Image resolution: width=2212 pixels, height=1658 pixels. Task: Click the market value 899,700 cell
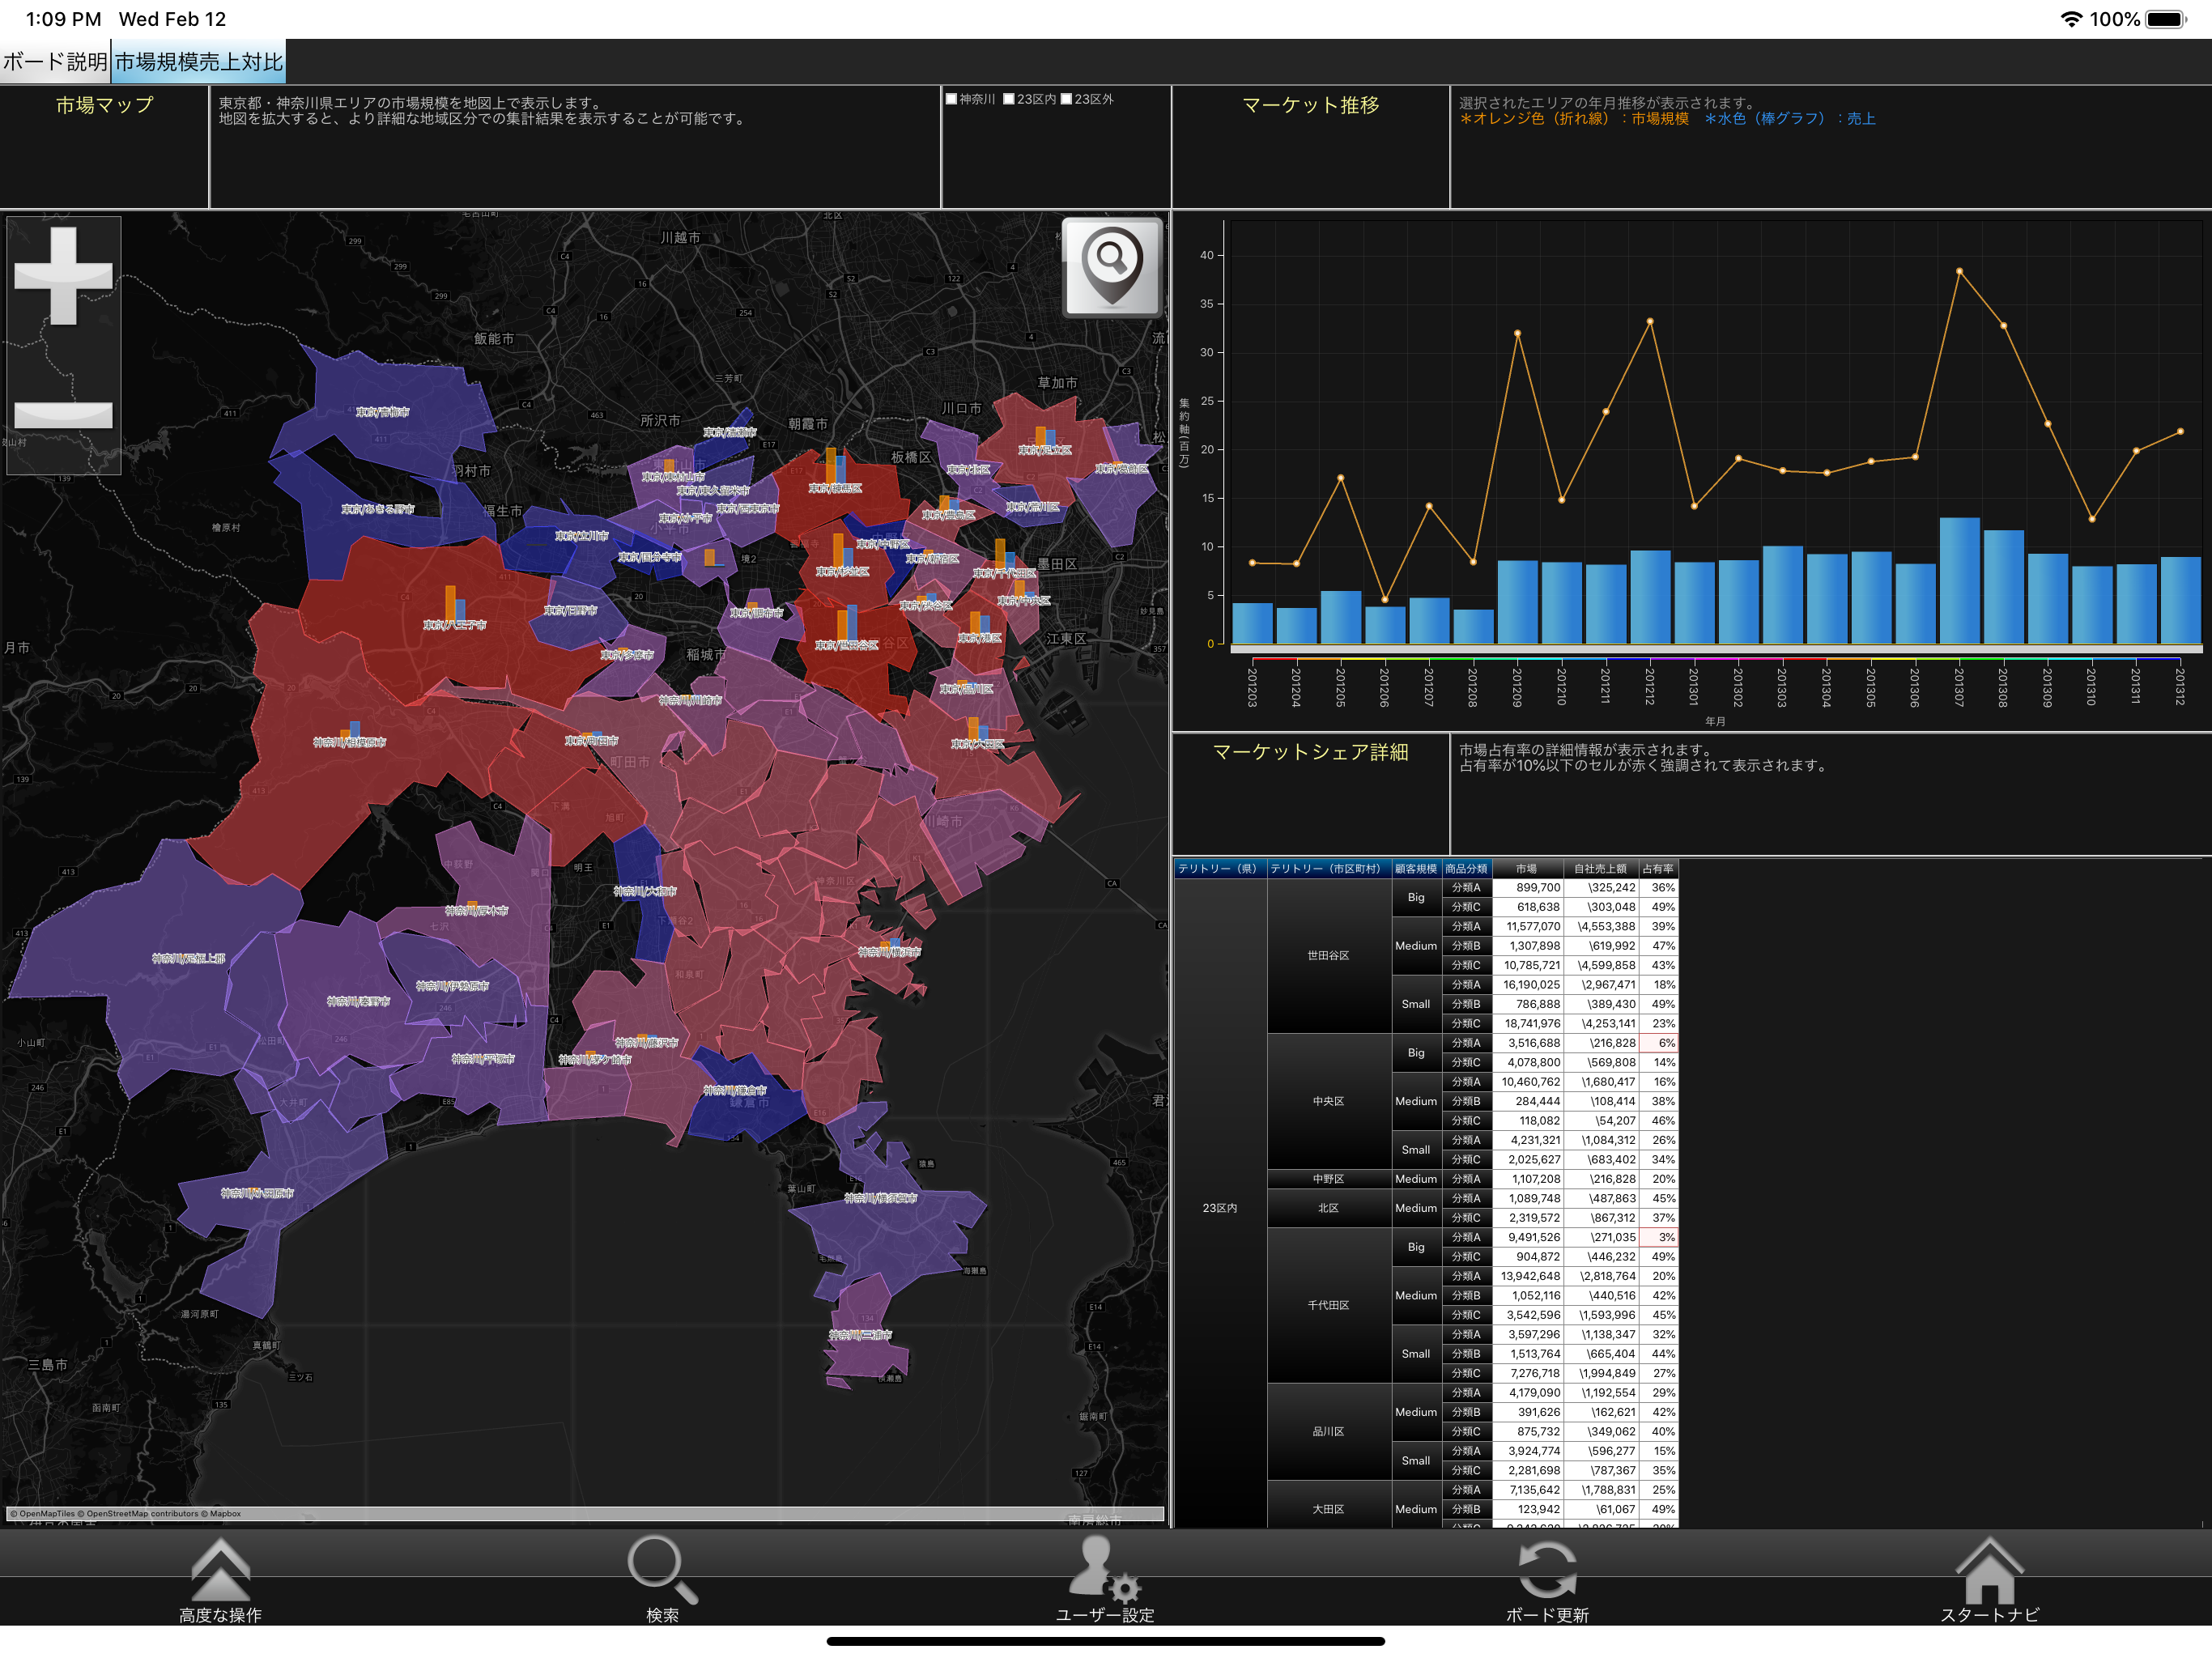pos(1528,887)
